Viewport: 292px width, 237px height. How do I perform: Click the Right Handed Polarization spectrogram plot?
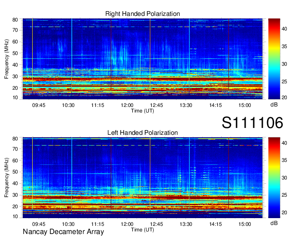tap(143, 59)
